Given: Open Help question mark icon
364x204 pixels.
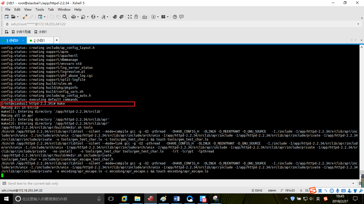Looking at the screenshot, I should pyautogui.click(x=175, y=17).
